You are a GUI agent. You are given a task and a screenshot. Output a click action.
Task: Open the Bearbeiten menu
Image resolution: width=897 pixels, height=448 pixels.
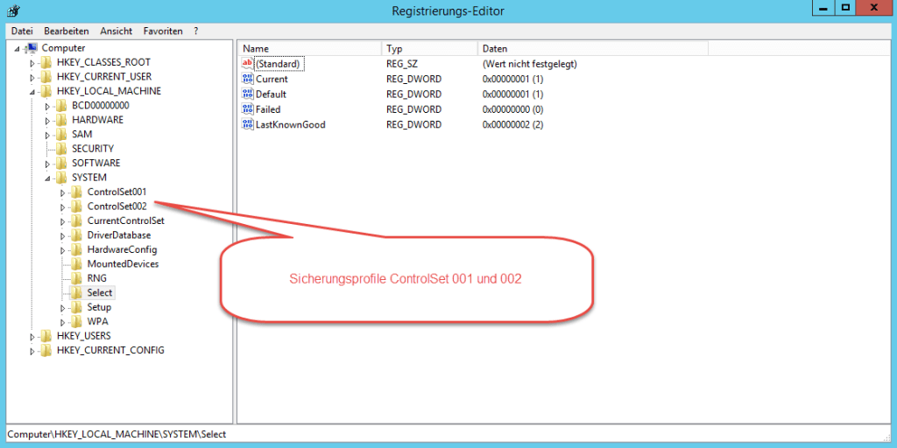[x=67, y=31]
